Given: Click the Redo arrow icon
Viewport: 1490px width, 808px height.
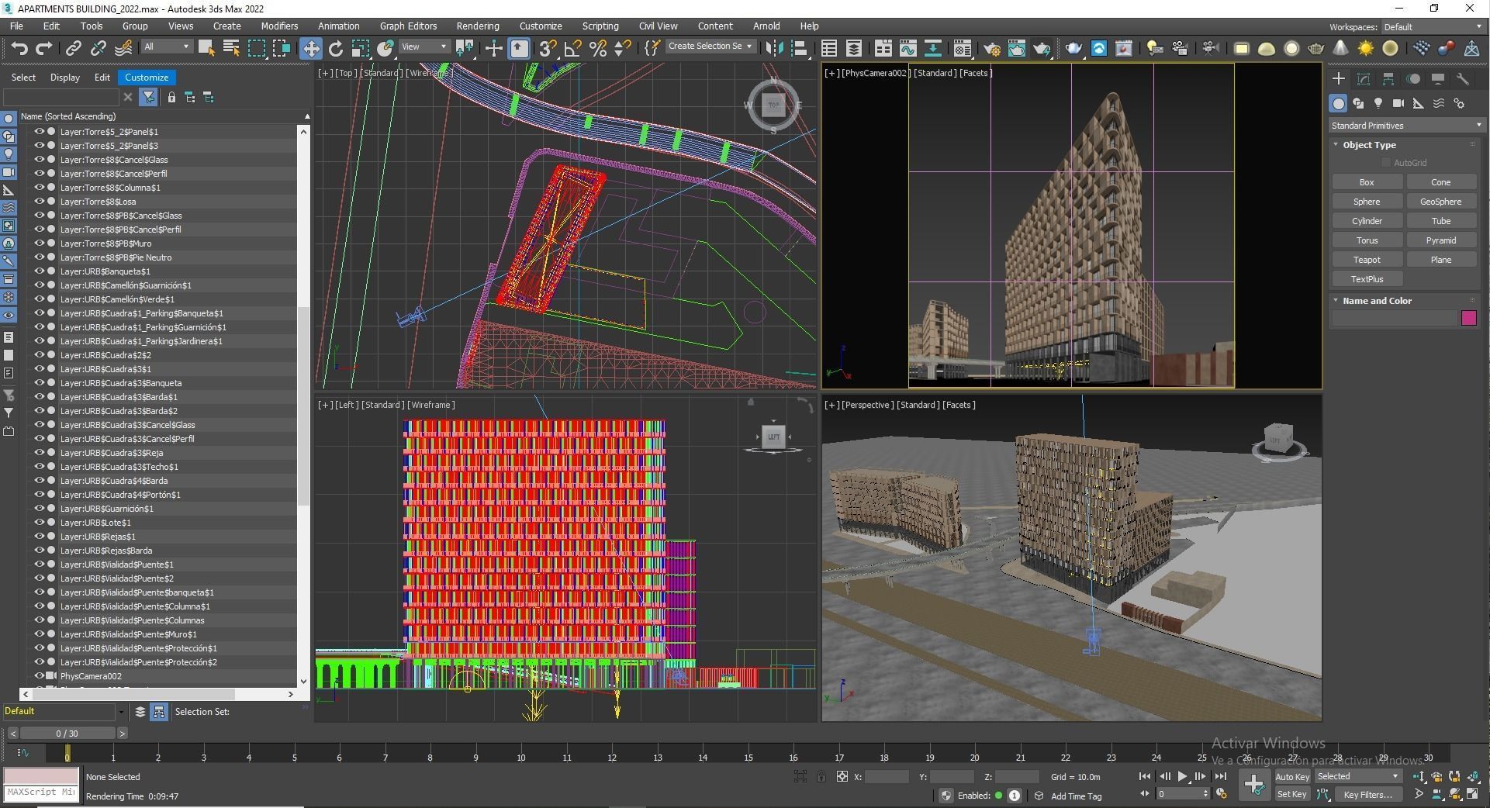Looking at the screenshot, I should [44, 48].
